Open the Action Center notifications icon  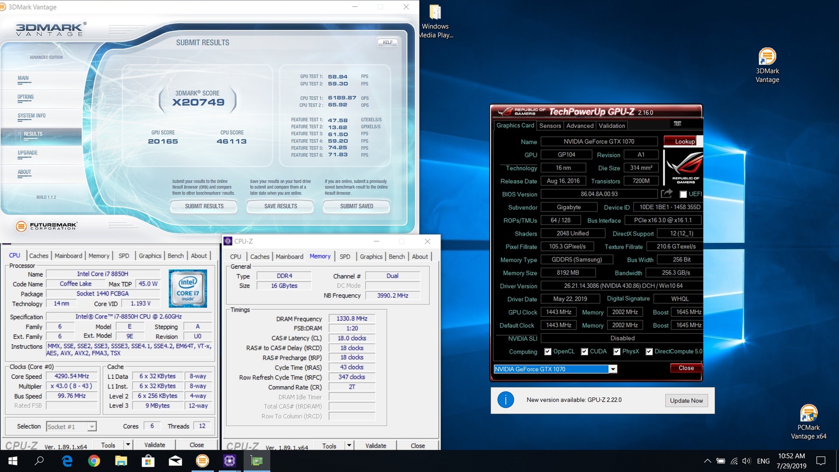pos(821,461)
